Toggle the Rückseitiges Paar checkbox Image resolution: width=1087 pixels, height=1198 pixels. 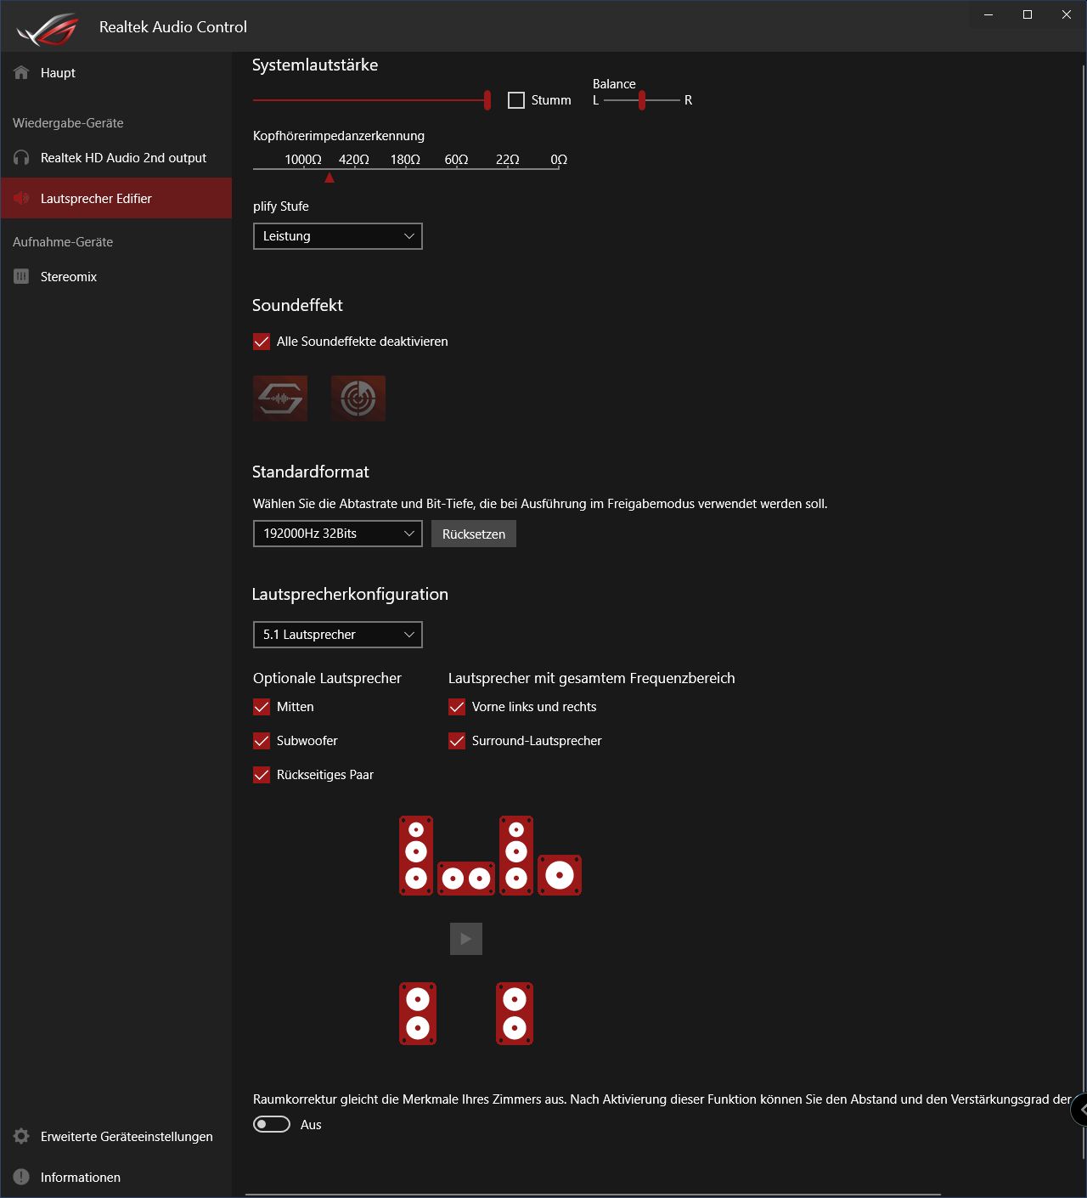point(262,775)
